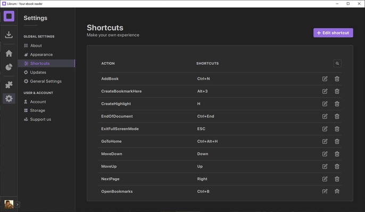Open the shortcuts search icon
The width and height of the screenshot is (365, 212).
[x=337, y=63]
